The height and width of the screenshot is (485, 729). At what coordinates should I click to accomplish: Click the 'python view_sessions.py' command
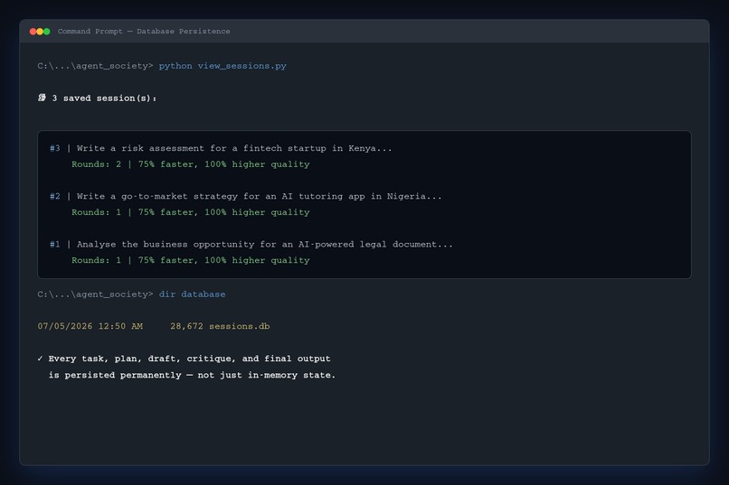(222, 66)
